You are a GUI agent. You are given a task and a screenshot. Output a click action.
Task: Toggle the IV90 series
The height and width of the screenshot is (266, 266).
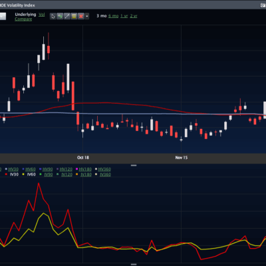[x=49, y=175]
